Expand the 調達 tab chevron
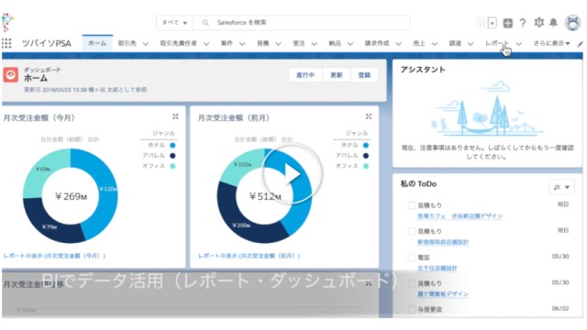This screenshot has height=330, width=587. pyautogui.click(x=471, y=44)
